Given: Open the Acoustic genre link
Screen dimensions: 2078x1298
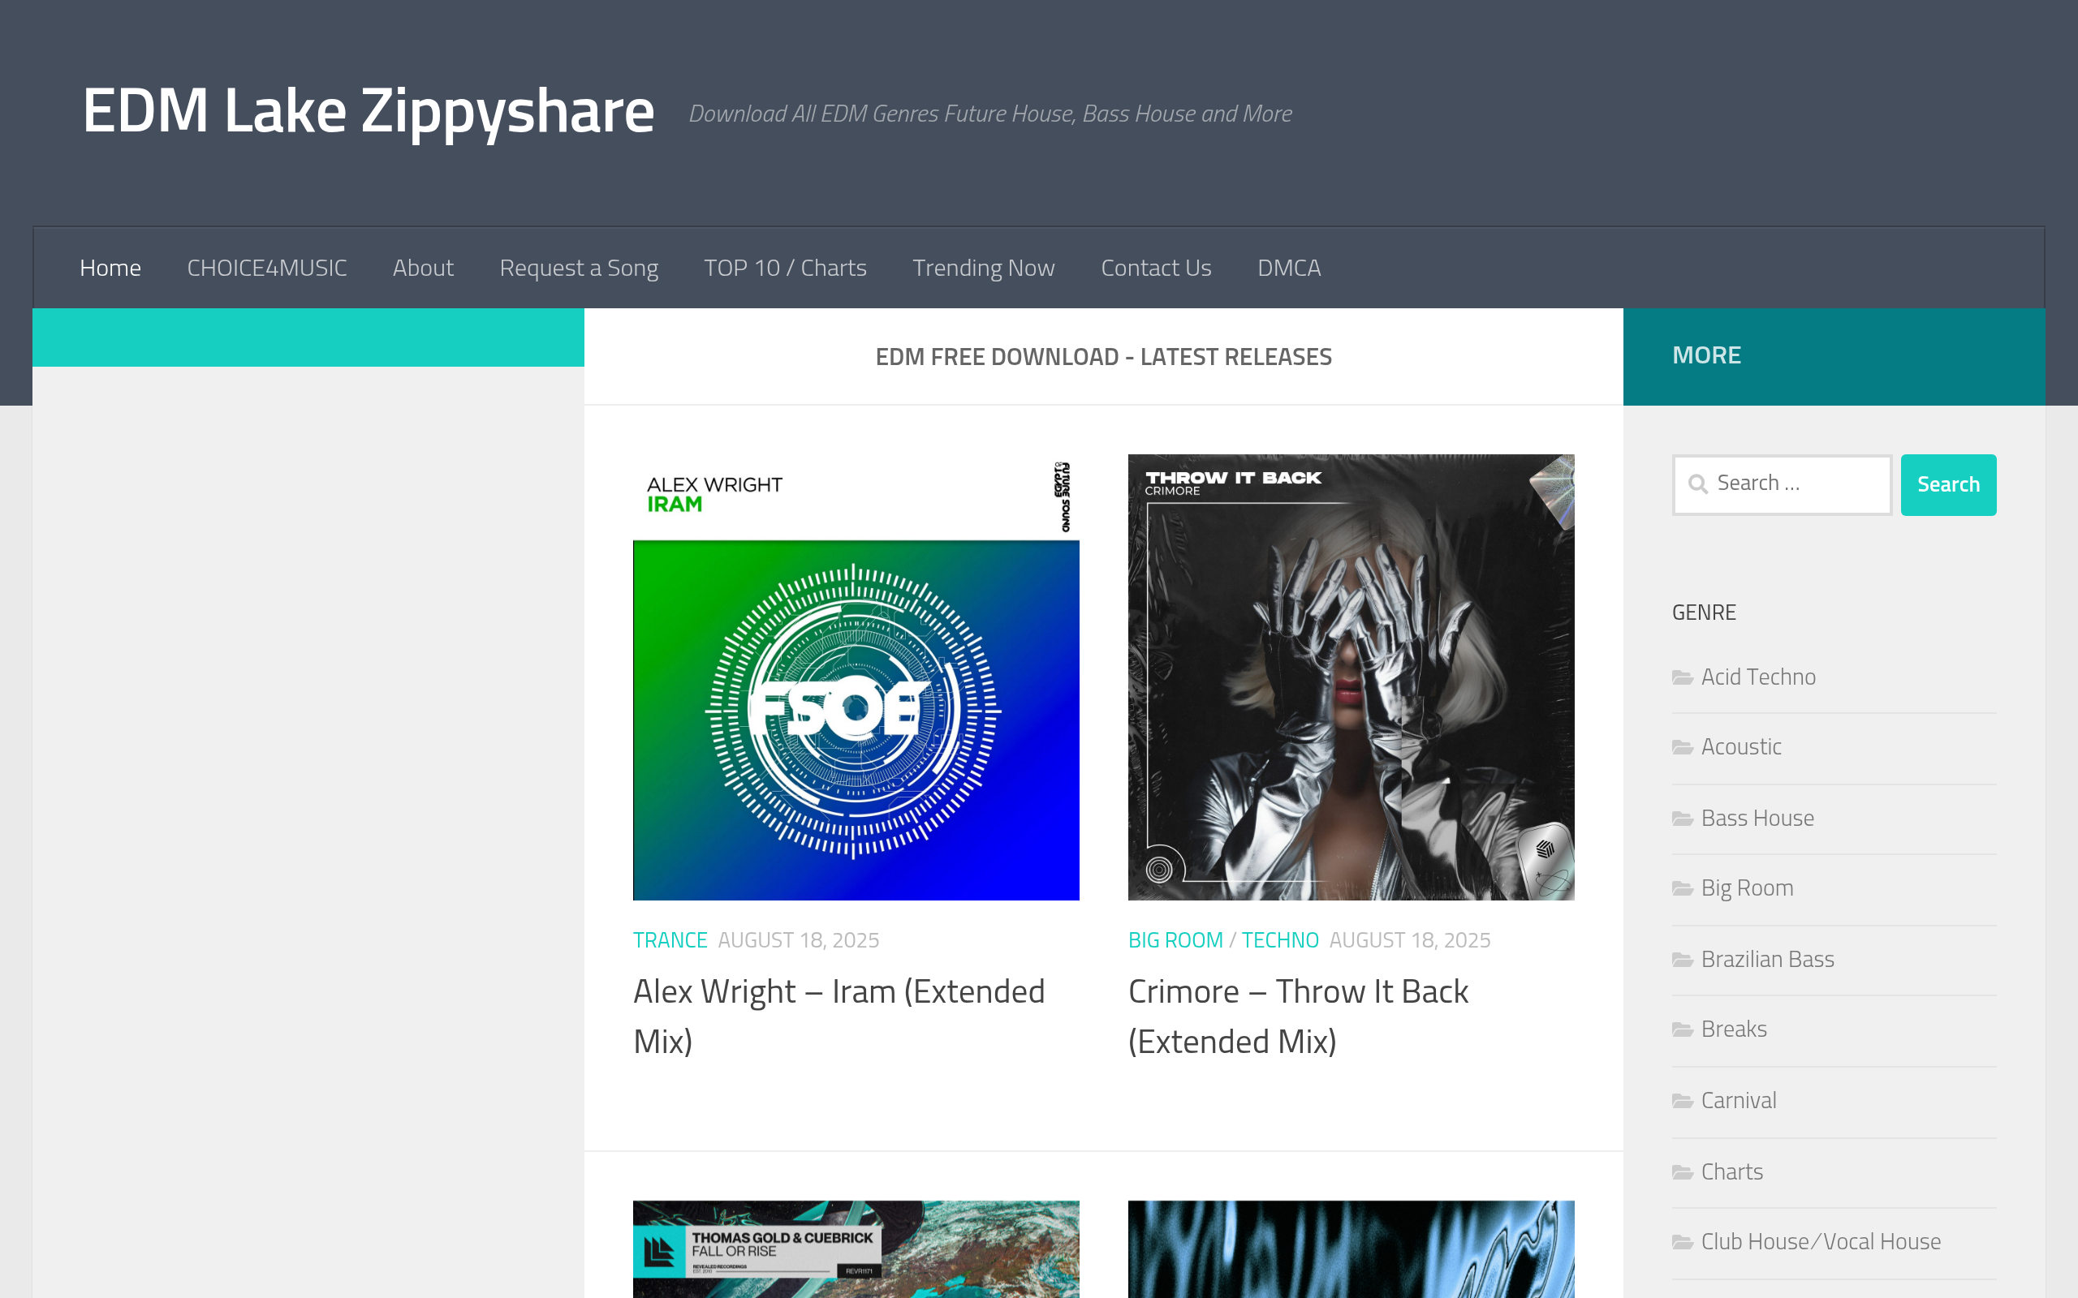Looking at the screenshot, I should click(1740, 747).
